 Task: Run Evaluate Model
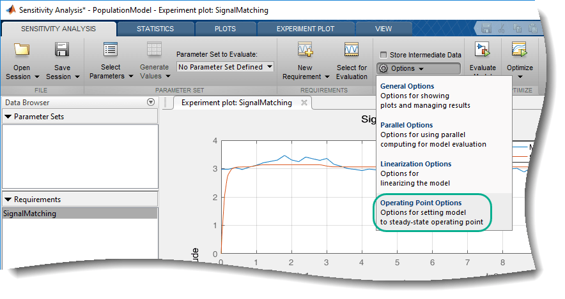coord(482,50)
